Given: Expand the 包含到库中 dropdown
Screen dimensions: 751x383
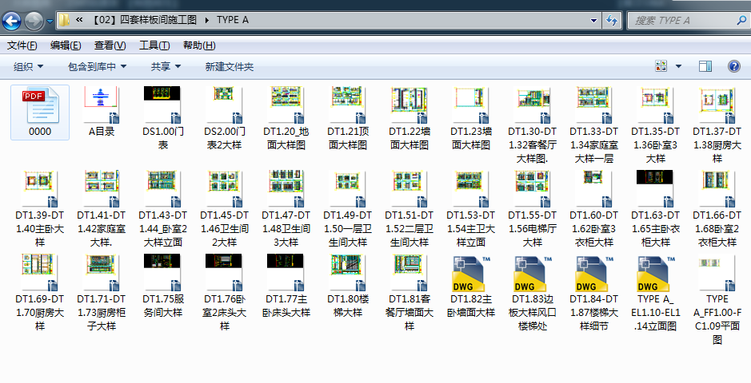Looking at the screenshot, I should tap(98, 67).
